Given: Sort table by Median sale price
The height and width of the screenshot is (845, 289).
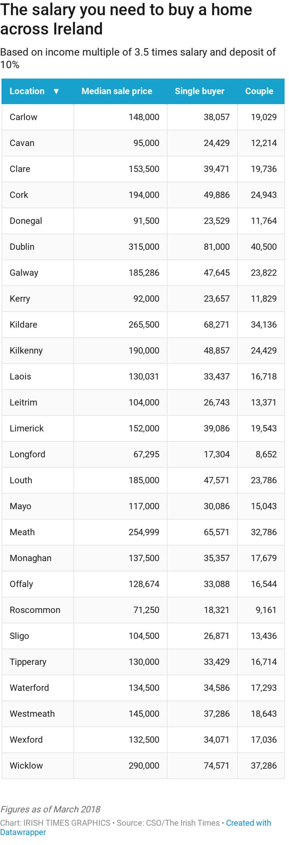Looking at the screenshot, I should [117, 91].
